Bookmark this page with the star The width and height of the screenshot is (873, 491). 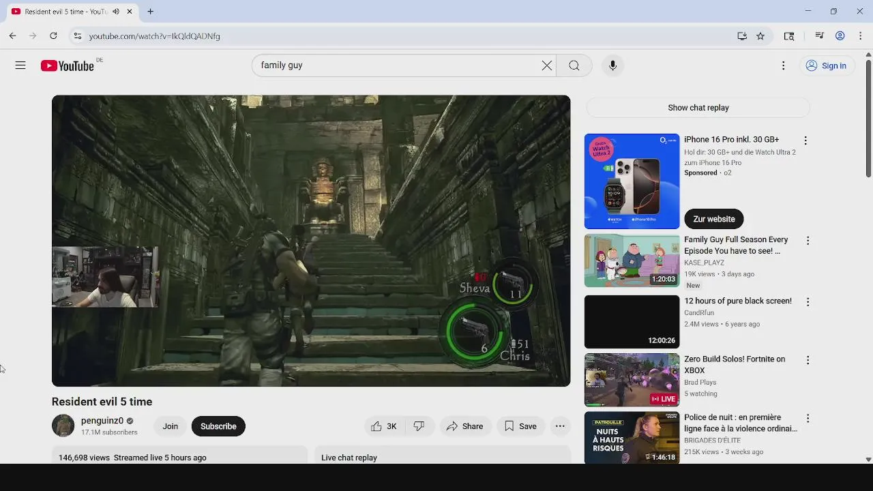pyautogui.click(x=760, y=36)
